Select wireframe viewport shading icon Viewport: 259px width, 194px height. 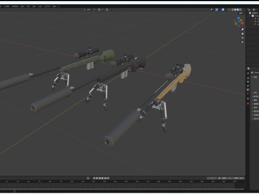pos(233,10)
